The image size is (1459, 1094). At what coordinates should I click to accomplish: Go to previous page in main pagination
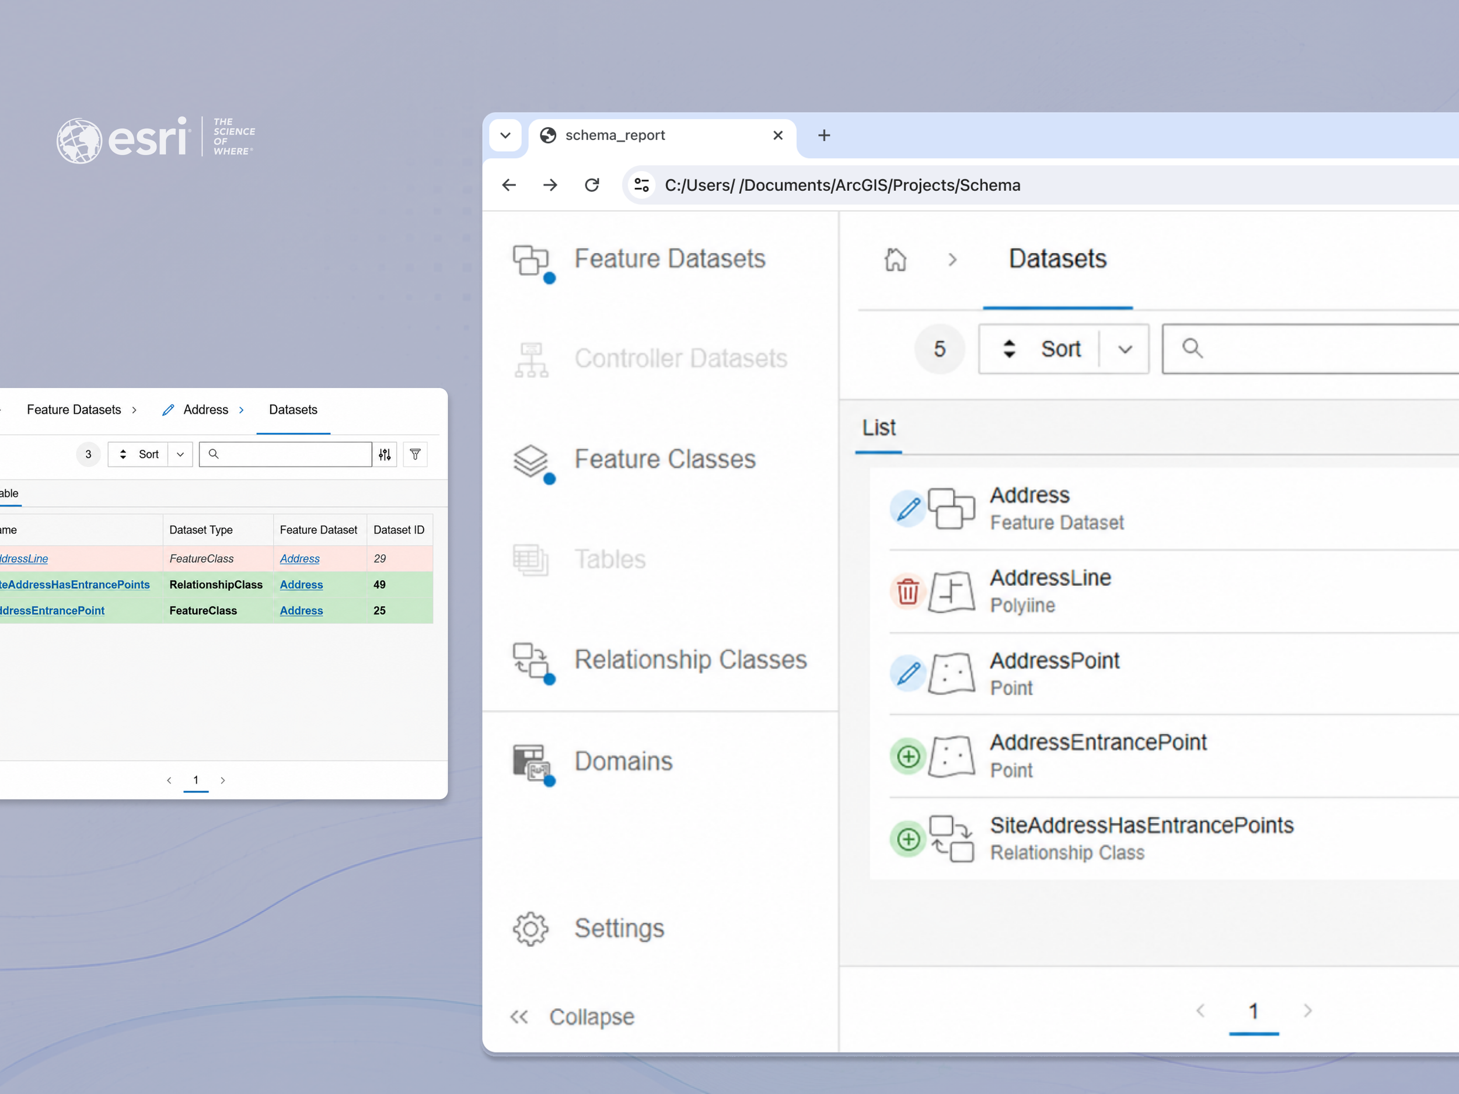[1200, 1010]
